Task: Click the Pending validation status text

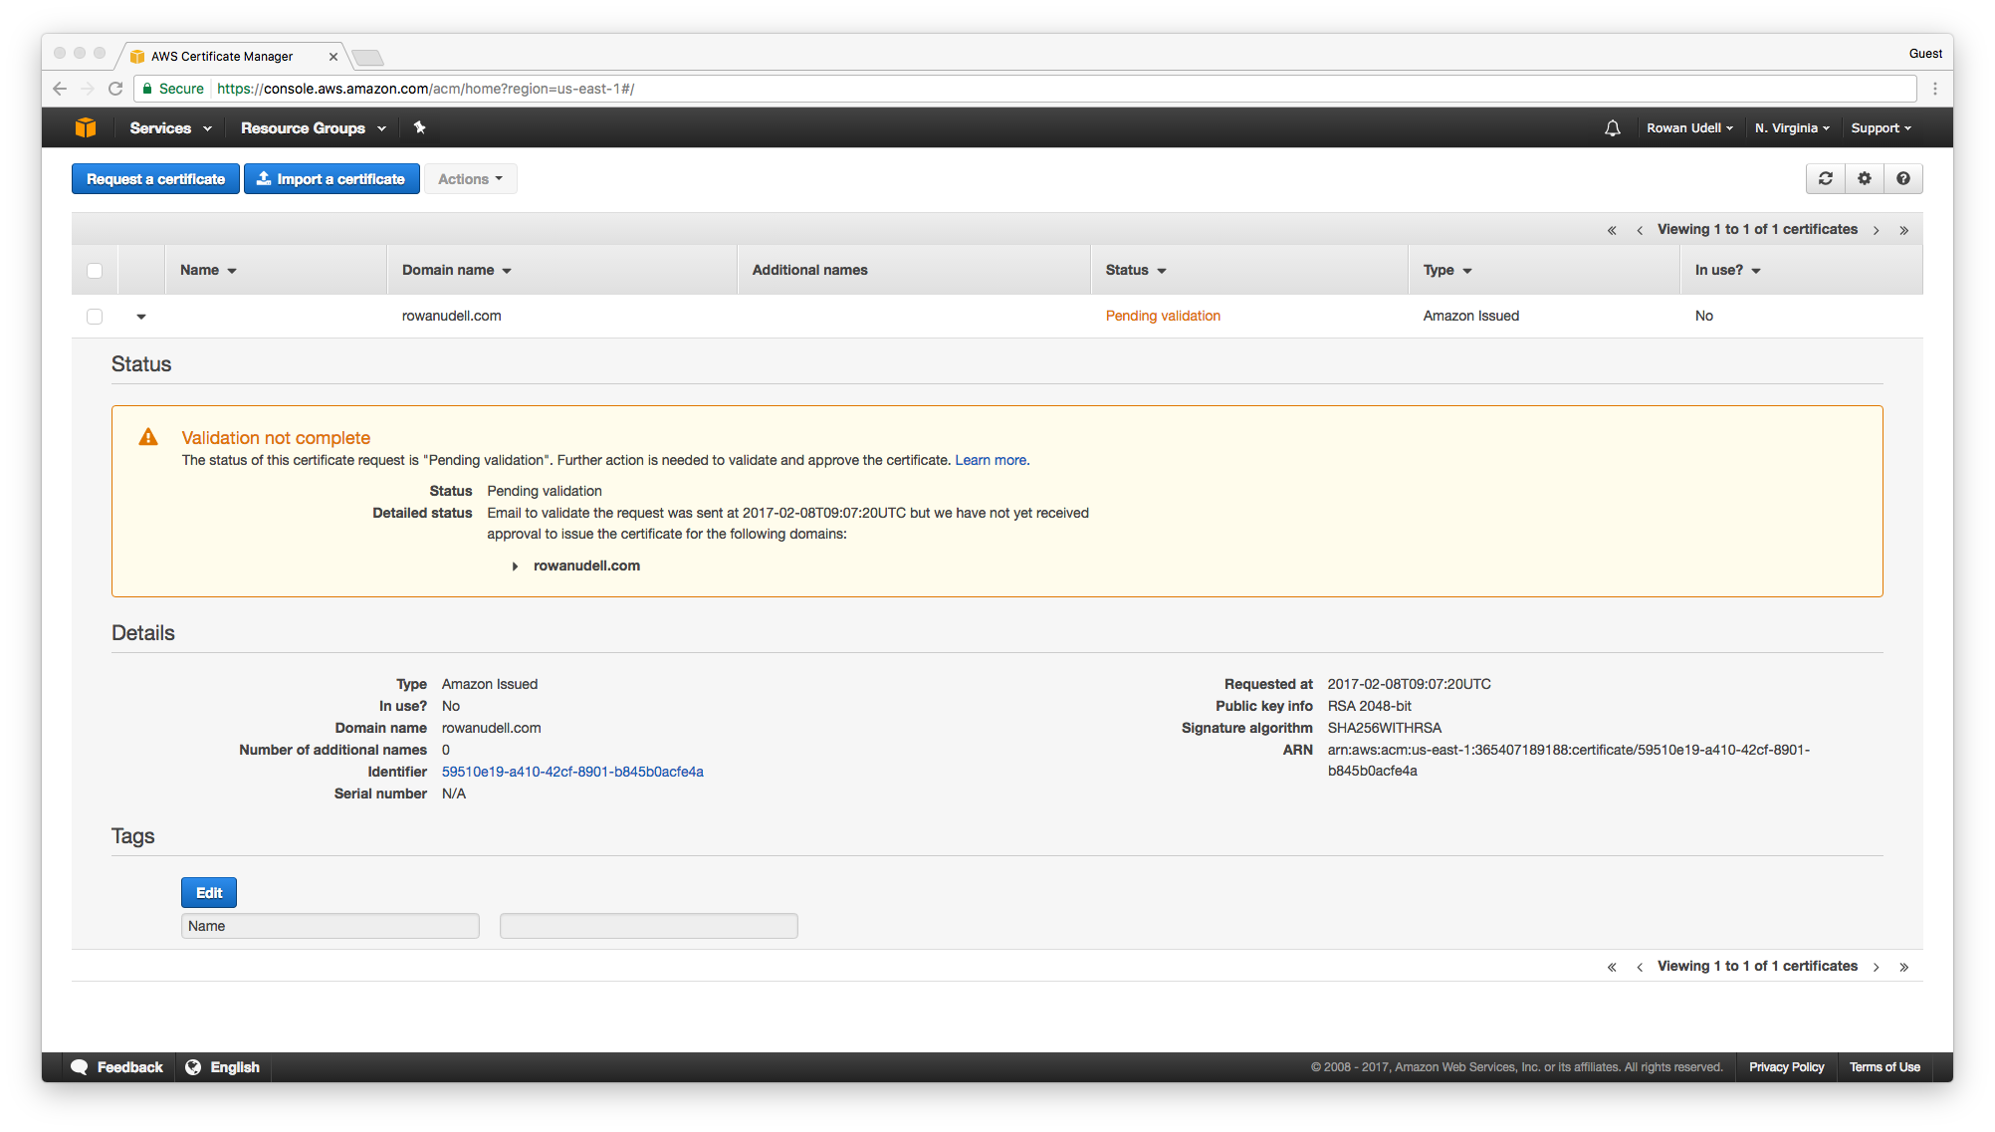Action: pyautogui.click(x=1163, y=317)
